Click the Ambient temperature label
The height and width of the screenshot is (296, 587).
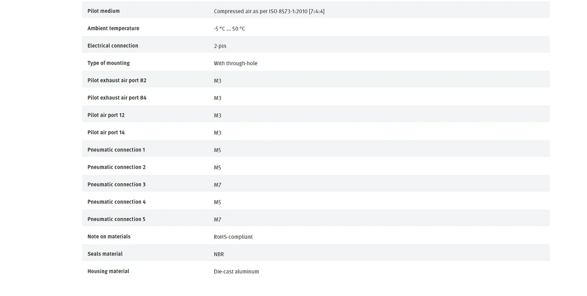[113, 29]
